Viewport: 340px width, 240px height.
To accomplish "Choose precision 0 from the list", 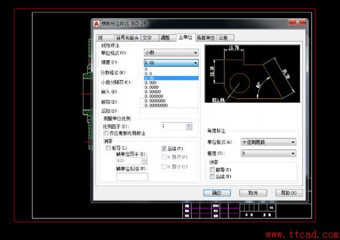I will point(171,69).
